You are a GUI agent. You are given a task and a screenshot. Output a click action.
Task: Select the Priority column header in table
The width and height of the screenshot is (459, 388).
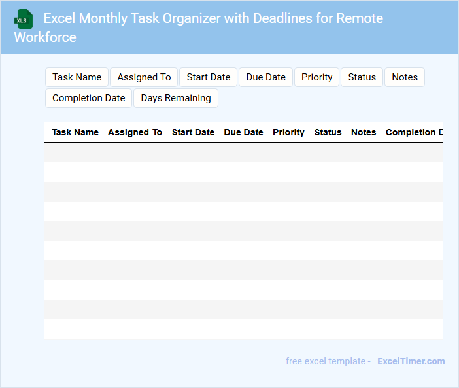coord(288,132)
